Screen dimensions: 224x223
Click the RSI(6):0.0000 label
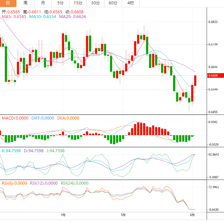click(14, 183)
